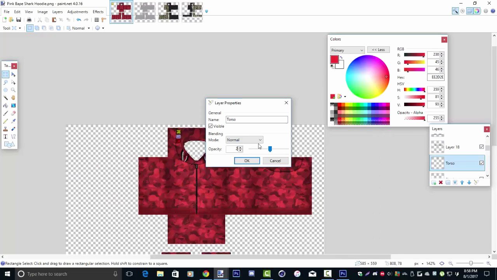The image size is (497, 280).
Task: Toggle Colors window wheel button
Action: [x=477, y=11]
